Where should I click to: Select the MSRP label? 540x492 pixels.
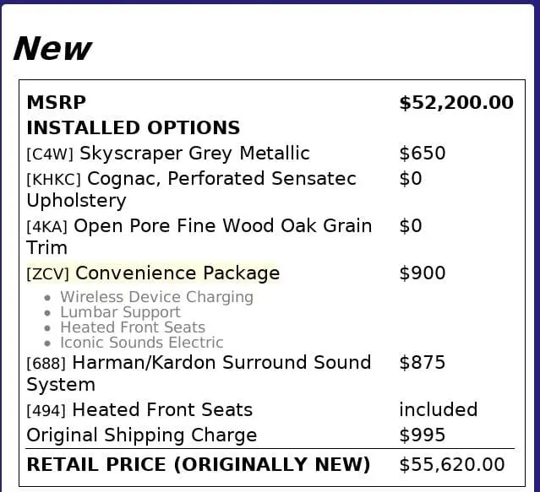pos(57,103)
